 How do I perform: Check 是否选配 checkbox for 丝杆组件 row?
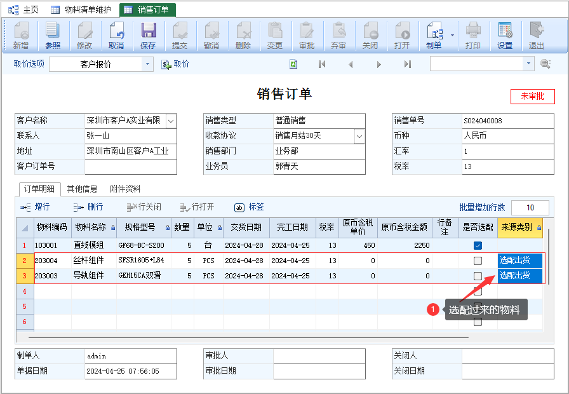click(x=478, y=261)
